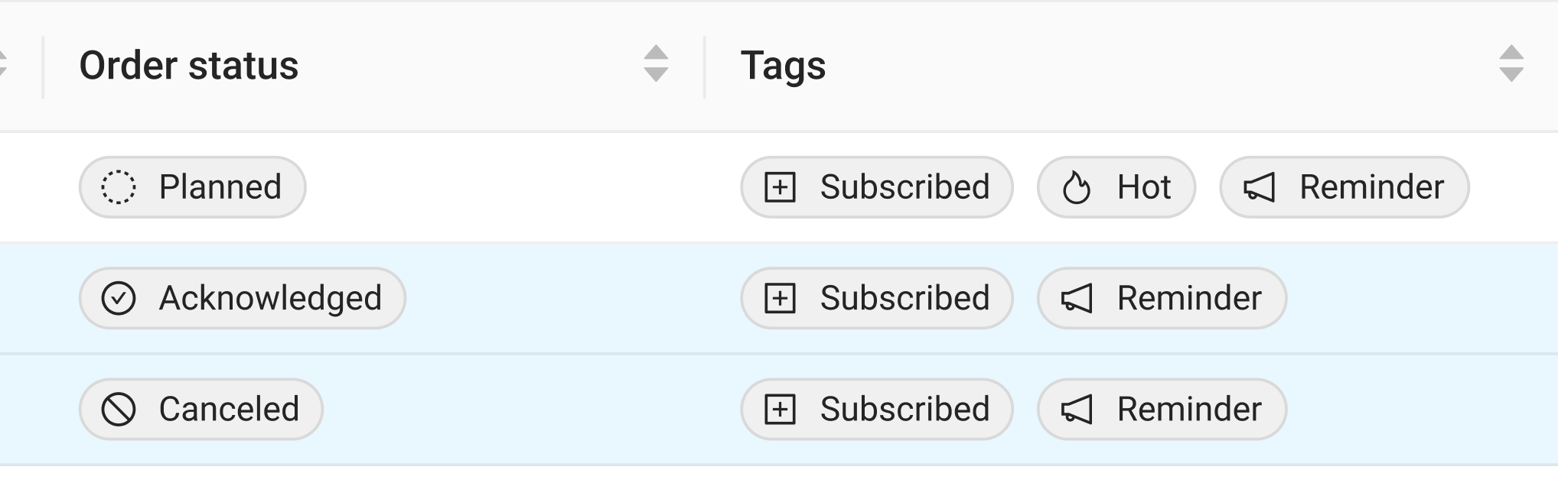This screenshot has height=483, width=1558.
Task: Click the Canceled status chip
Action: point(201,410)
